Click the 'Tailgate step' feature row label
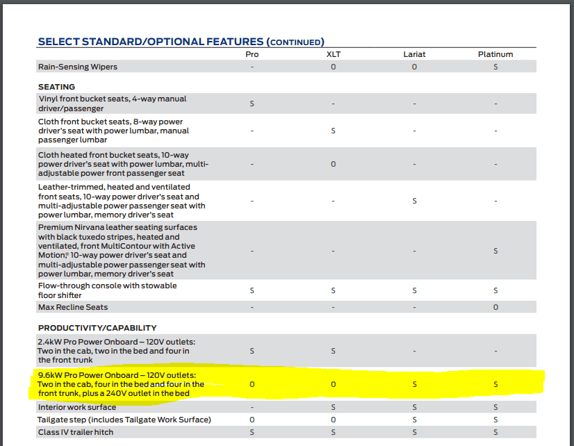574x446 pixels. pos(124,420)
